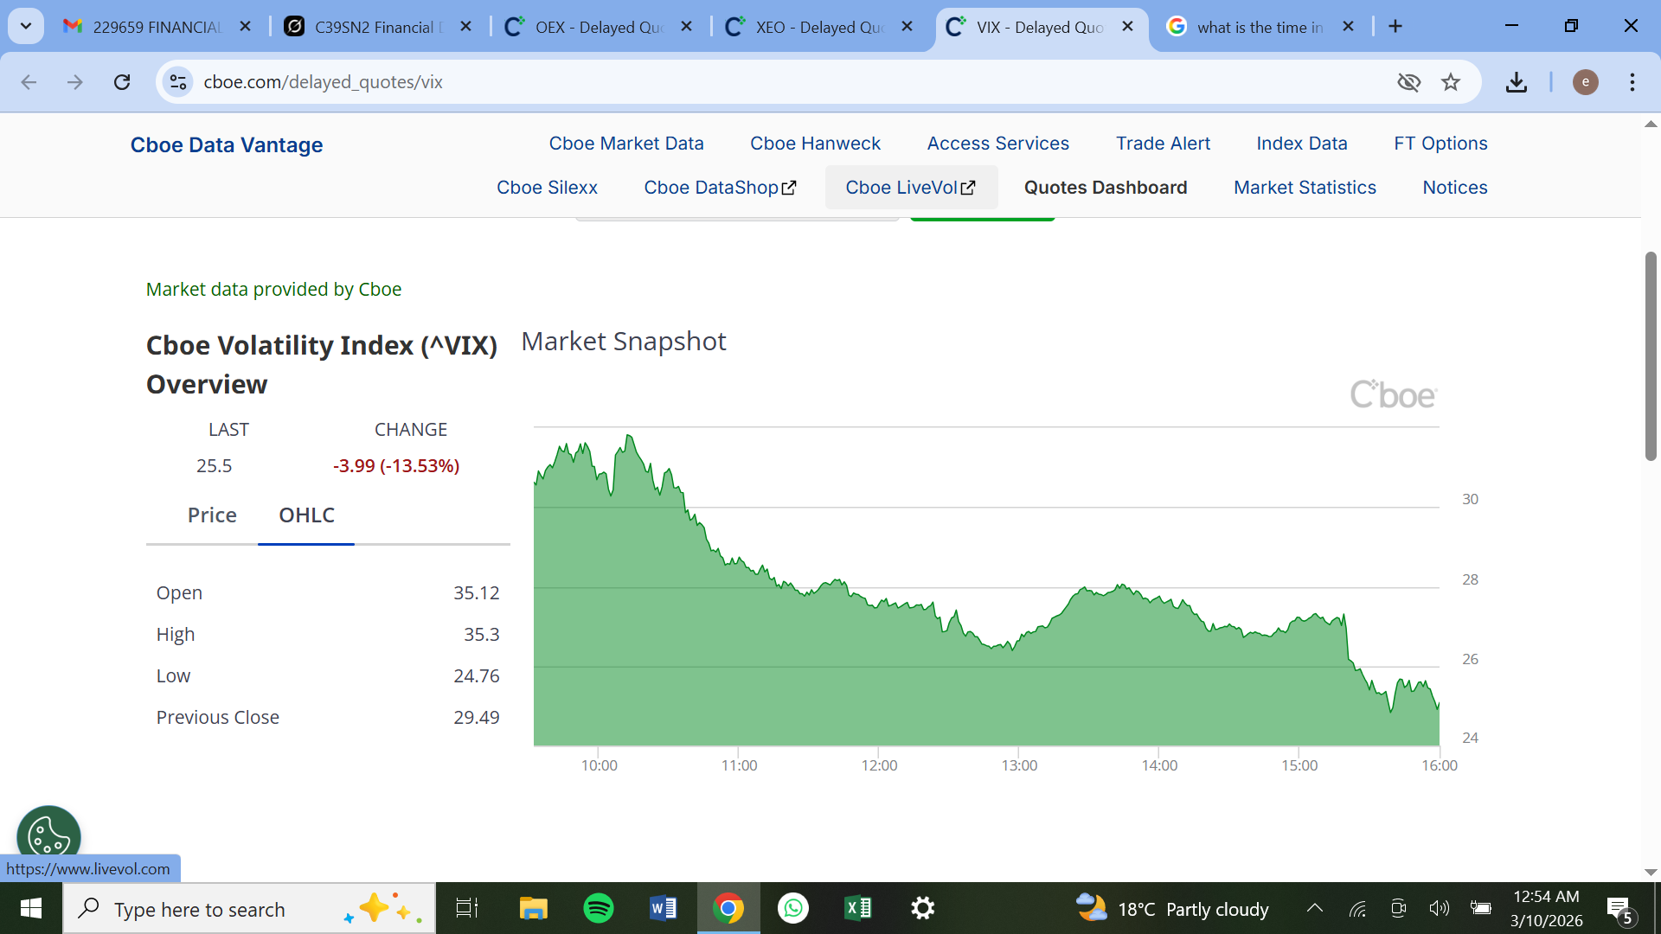
Task: Switch to the XEO Delayed Quotes tab
Action: click(819, 27)
